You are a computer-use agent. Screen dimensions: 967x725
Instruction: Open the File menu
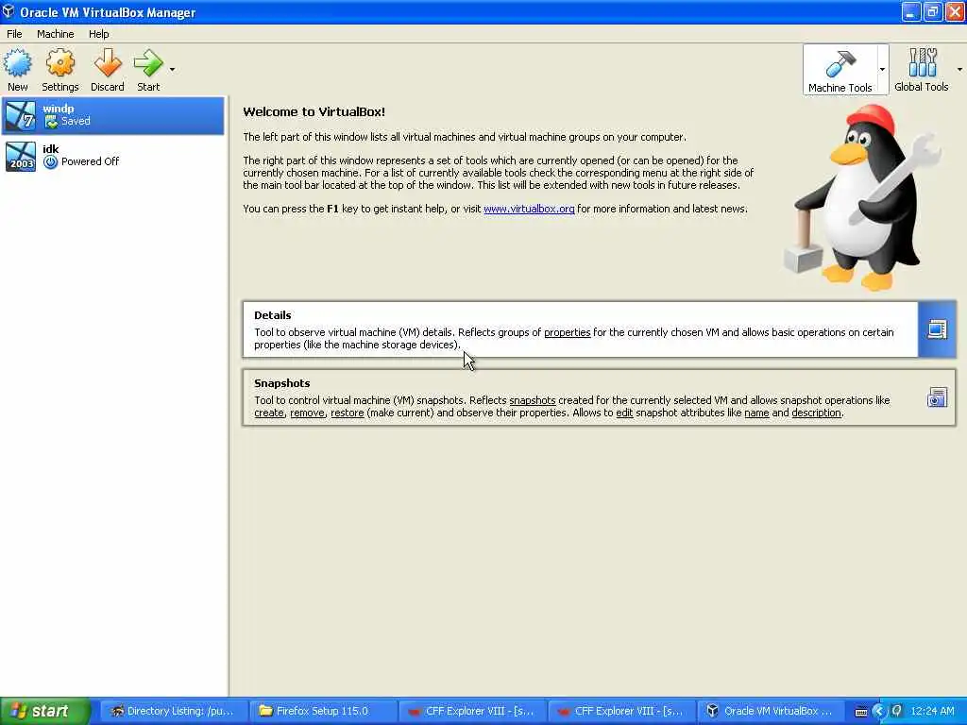(14, 34)
